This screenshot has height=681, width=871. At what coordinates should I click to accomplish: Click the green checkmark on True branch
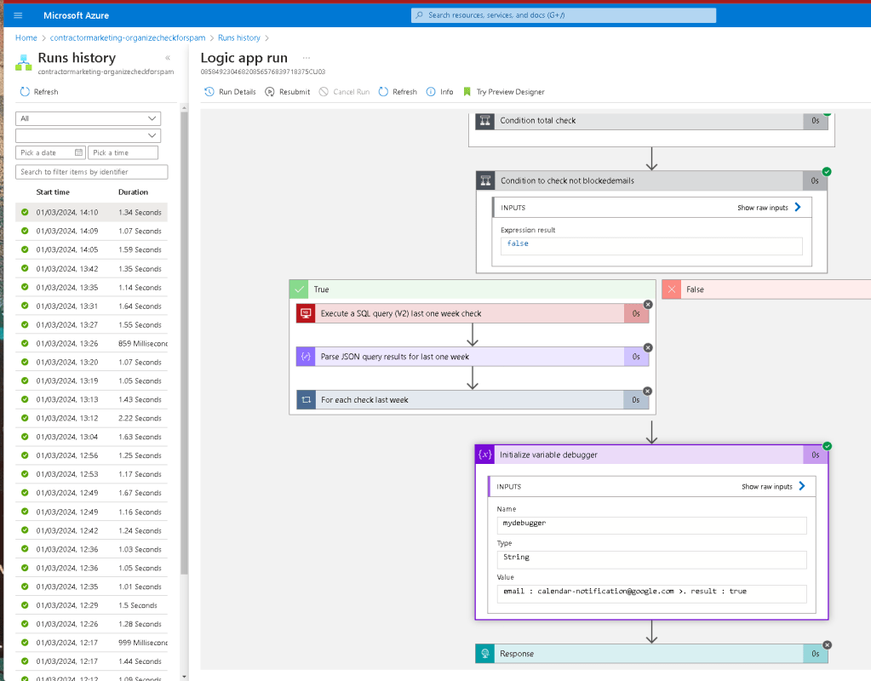[x=299, y=289]
